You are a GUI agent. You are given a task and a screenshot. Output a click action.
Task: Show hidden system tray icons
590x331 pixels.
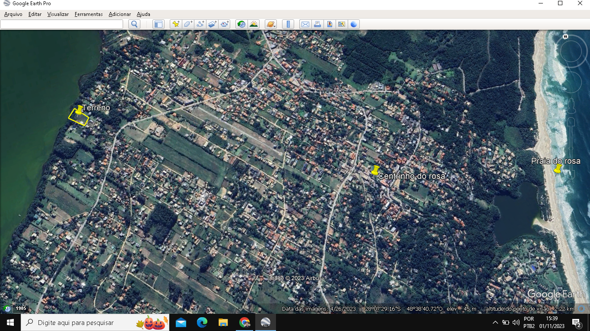495,322
